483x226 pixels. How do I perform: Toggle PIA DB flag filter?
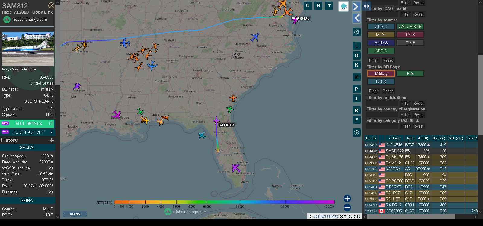(x=410, y=73)
